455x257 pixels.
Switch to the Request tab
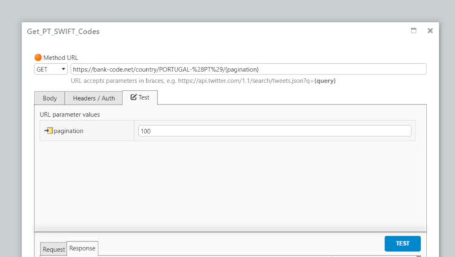53,249
